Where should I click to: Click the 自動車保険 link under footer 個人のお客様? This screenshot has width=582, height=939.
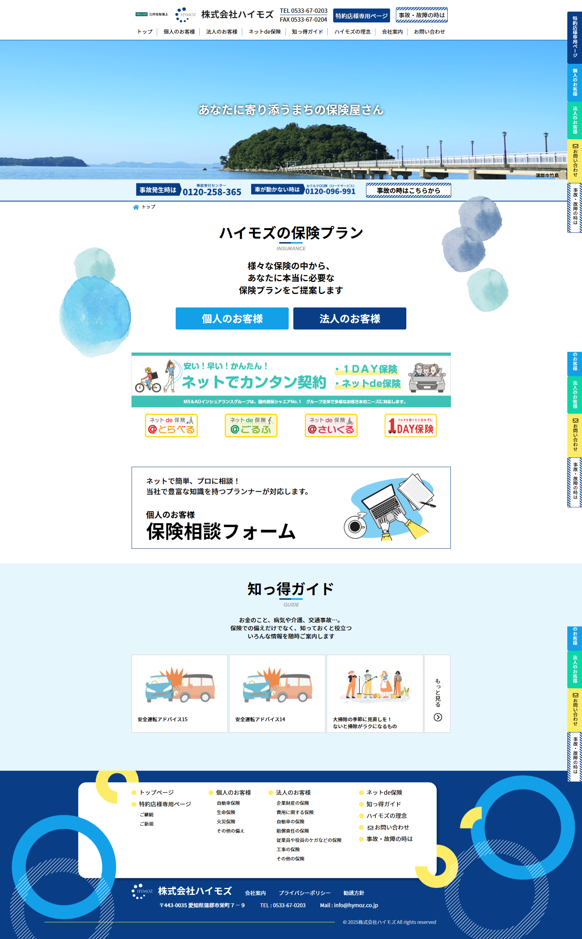tap(228, 803)
